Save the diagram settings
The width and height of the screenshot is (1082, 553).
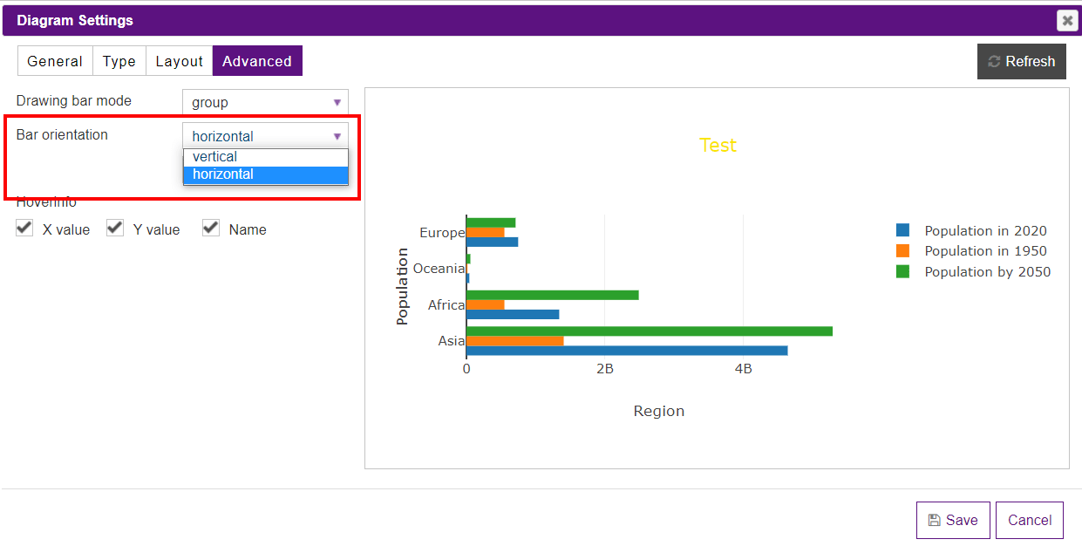tap(953, 520)
